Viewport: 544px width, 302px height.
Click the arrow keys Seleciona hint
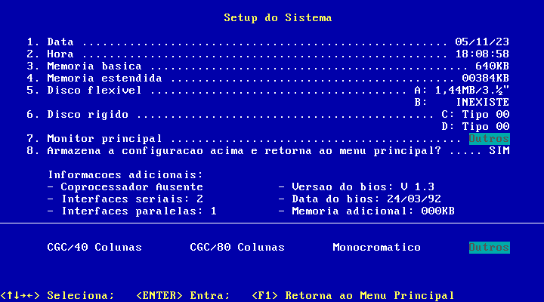[57, 295]
